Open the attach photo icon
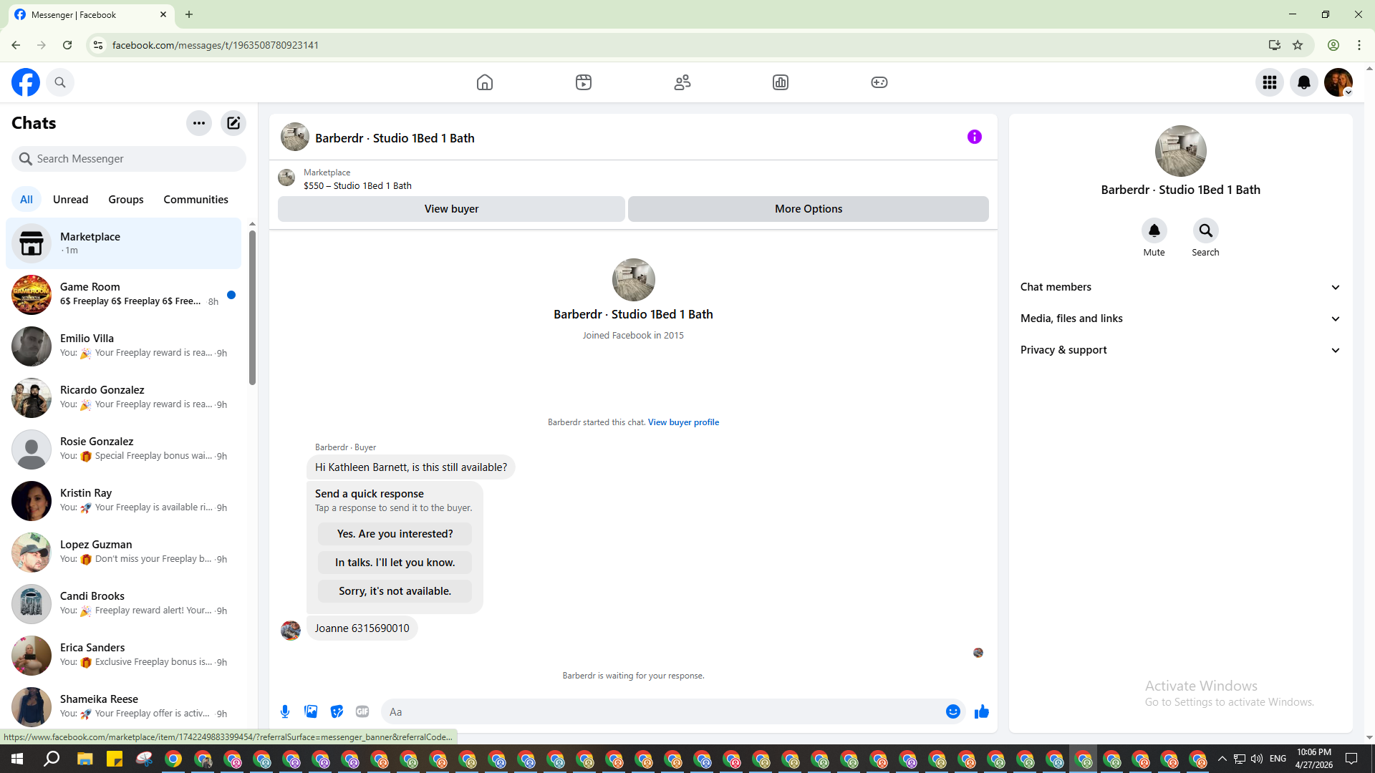The width and height of the screenshot is (1375, 773). click(x=311, y=711)
